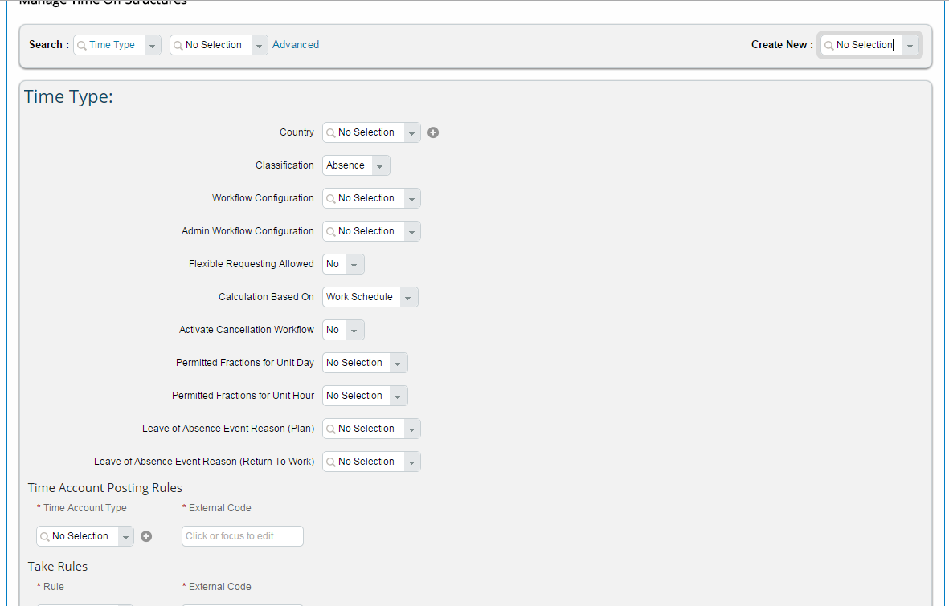Viewport: 949px width, 606px height.
Task: Click the Leave of Absence Event Reason (Plan) input
Action: coord(364,429)
